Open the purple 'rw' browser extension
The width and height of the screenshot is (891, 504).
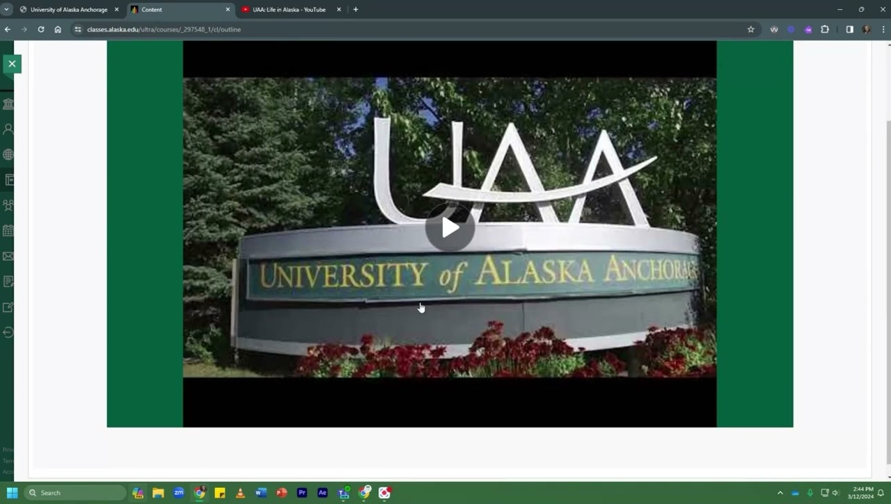click(808, 29)
